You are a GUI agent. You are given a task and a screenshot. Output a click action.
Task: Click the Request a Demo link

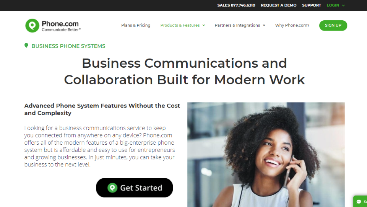(279, 5)
